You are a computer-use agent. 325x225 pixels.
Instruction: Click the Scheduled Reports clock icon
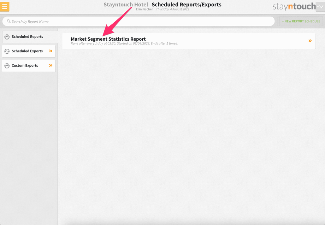pyautogui.click(x=7, y=37)
